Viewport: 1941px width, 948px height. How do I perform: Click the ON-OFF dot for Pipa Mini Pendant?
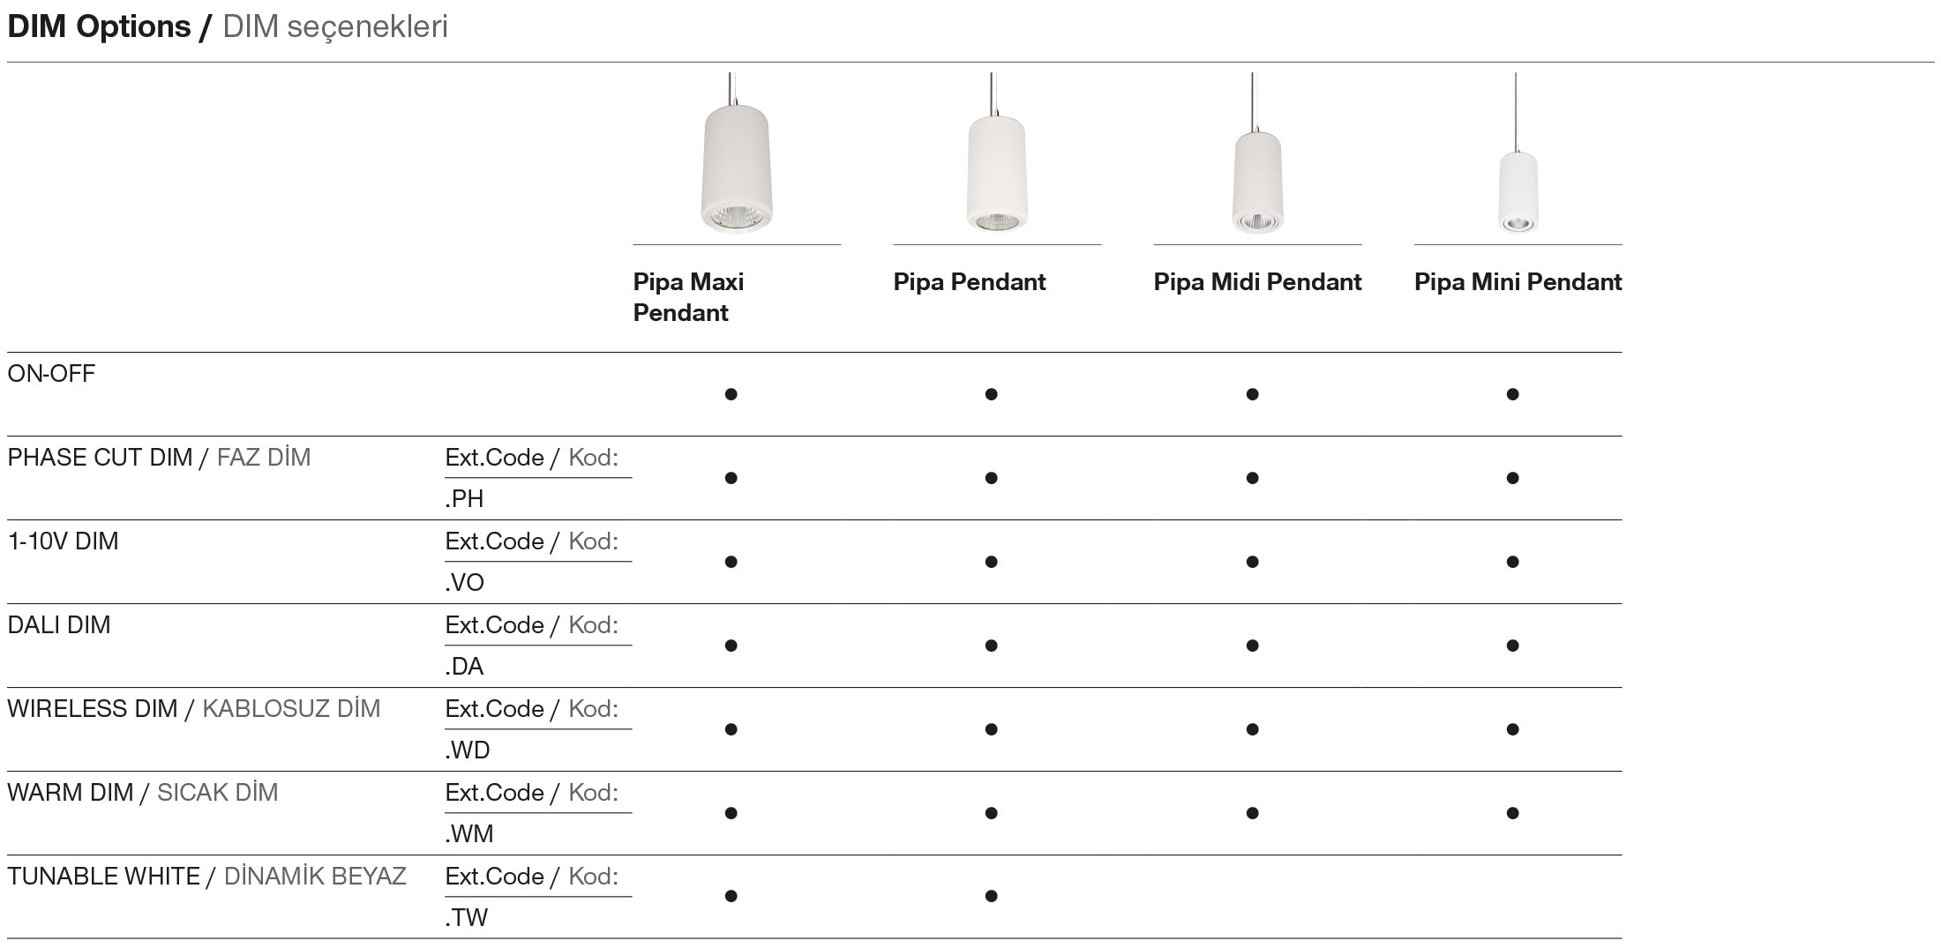pos(1512,394)
